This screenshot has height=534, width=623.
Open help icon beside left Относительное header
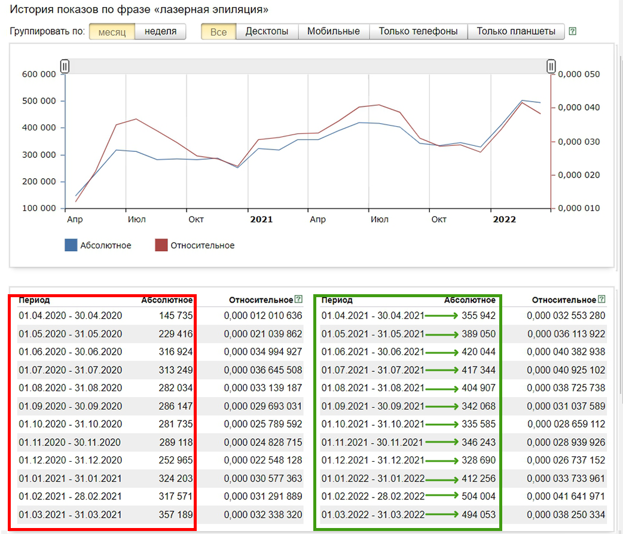(x=298, y=300)
